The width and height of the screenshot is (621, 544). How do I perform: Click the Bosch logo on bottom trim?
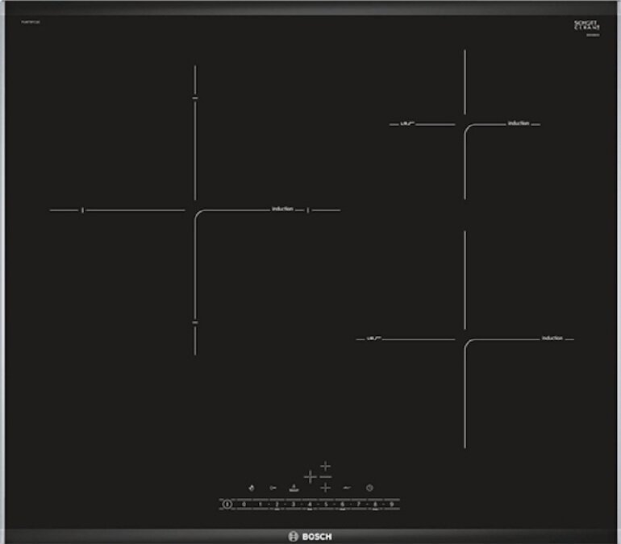[310, 537]
